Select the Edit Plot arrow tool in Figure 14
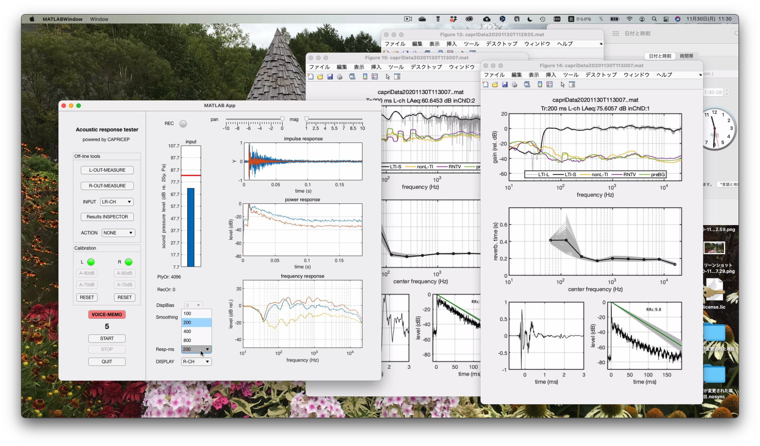This screenshot has height=446, width=760. pos(562,84)
